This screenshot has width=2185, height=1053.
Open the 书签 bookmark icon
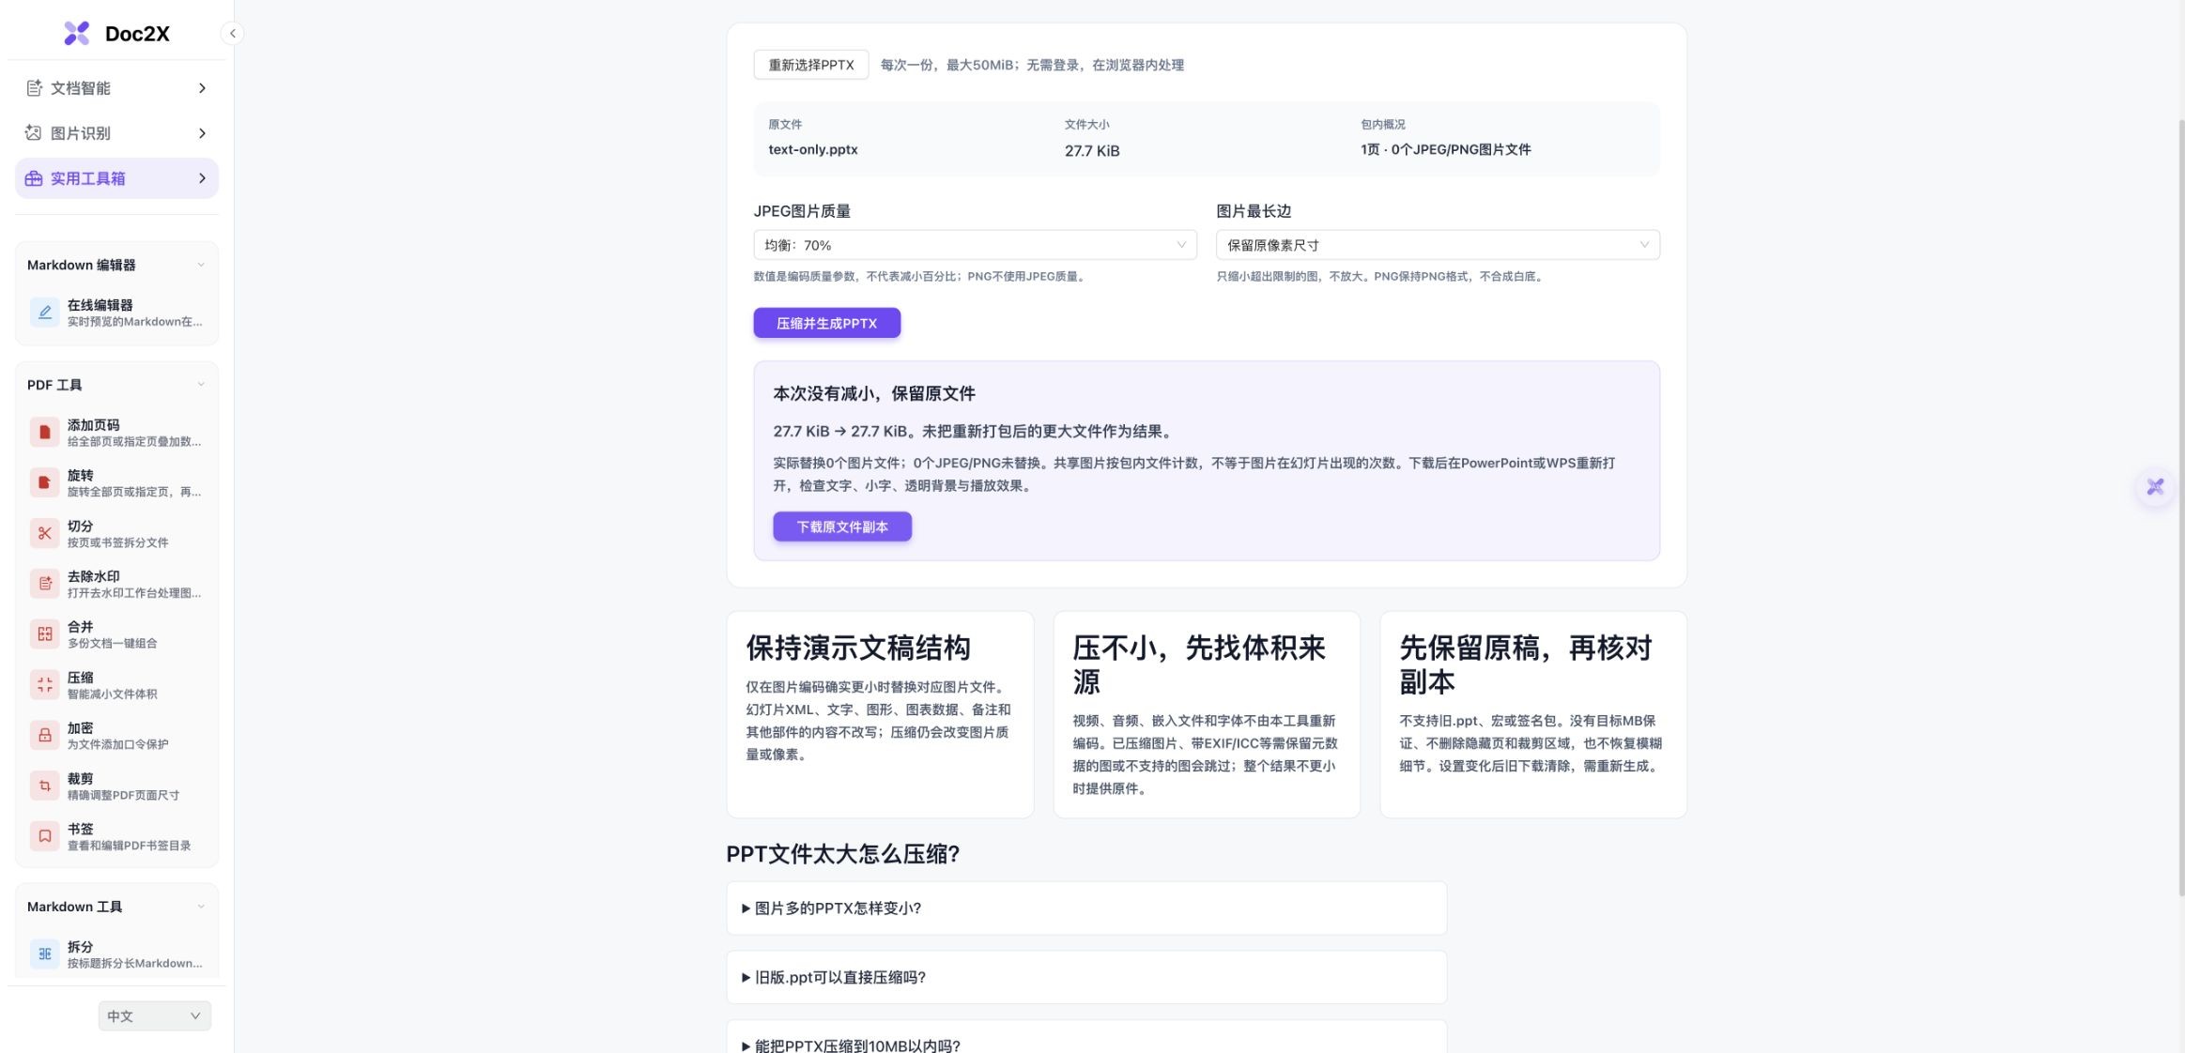pyautogui.click(x=44, y=836)
